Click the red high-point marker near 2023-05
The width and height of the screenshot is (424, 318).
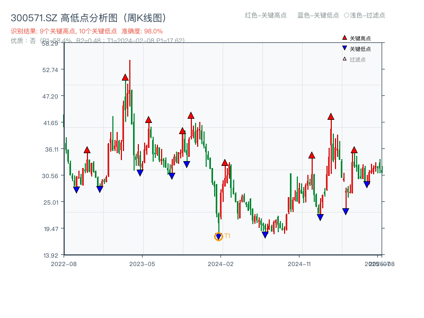pos(149,120)
